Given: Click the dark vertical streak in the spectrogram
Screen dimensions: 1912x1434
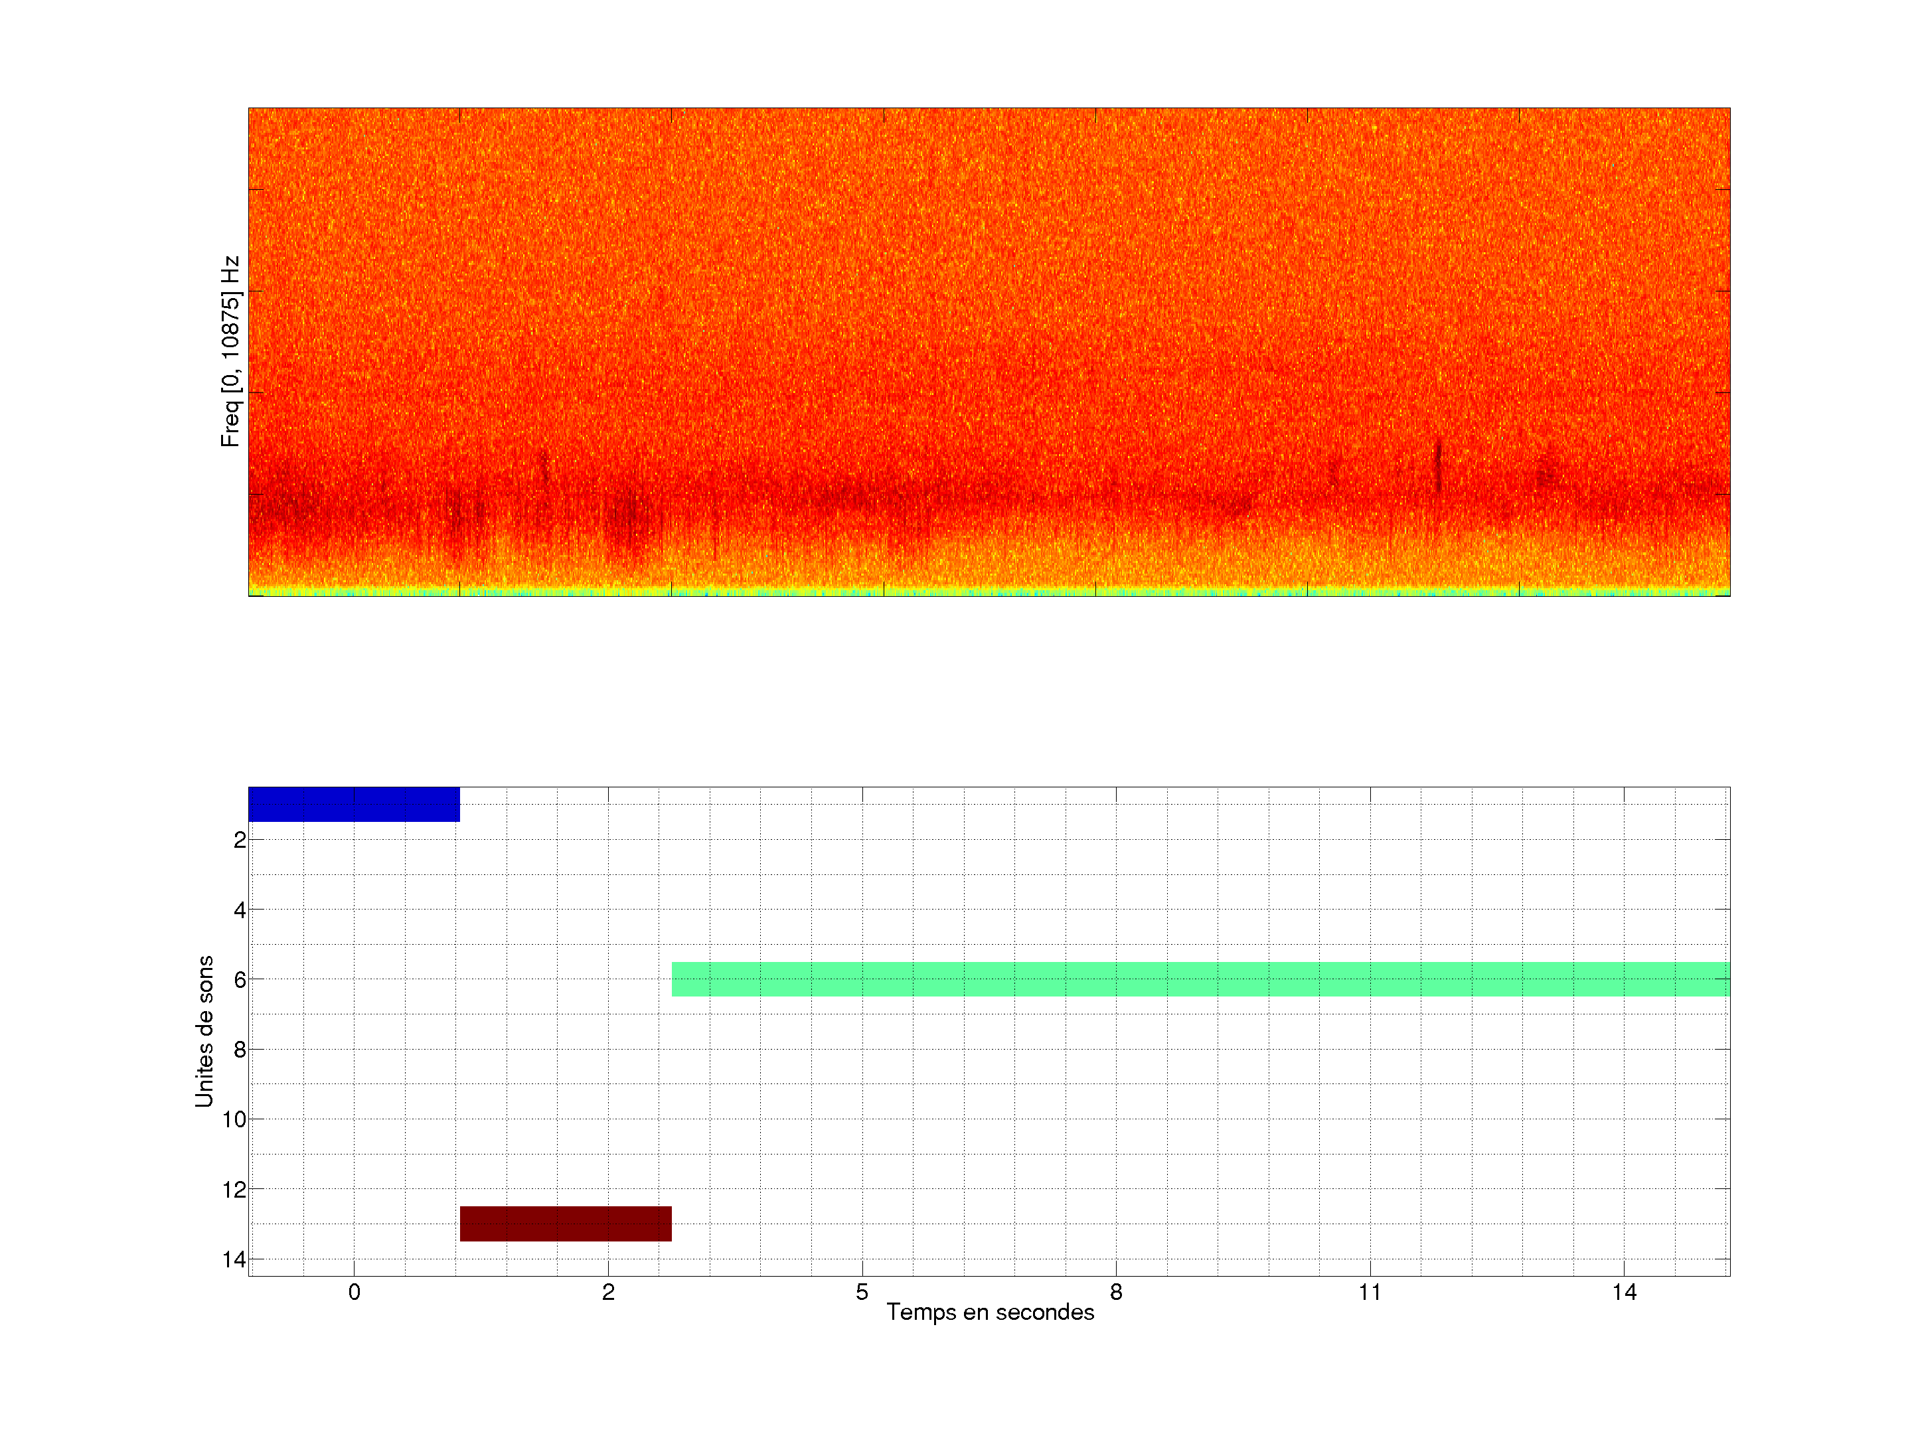Looking at the screenshot, I should (x=1439, y=467).
